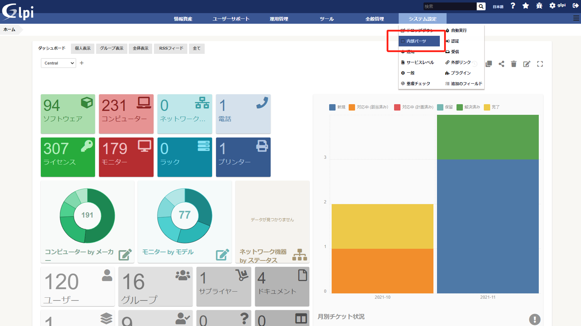The height and width of the screenshot is (326, 581).
Task: Expand the 情報資産 menu
Action: tap(183, 19)
